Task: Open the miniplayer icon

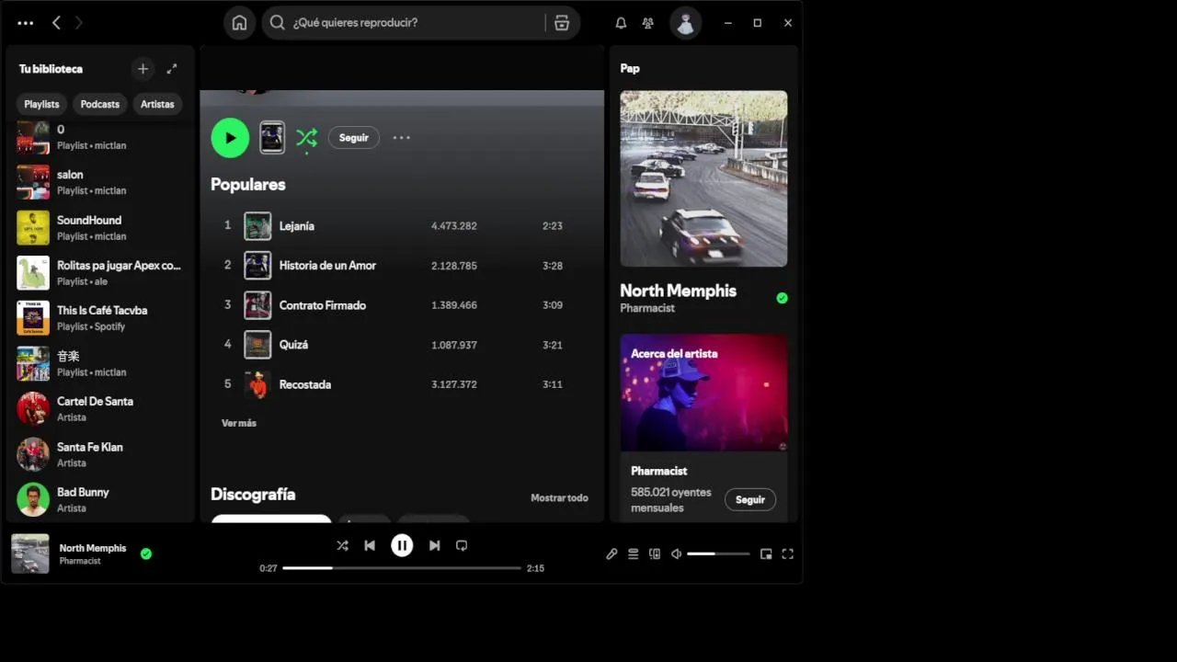Action: (x=766, y=554)
